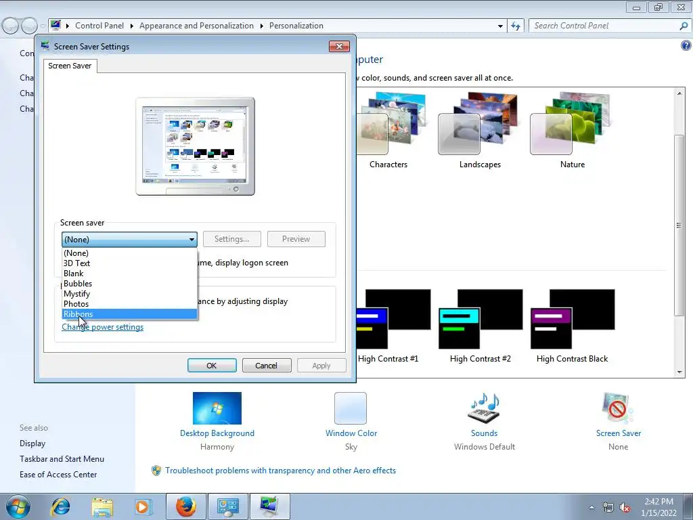This screenshot has width=693, height=520.
Task: Expand the address bar history dropdown
Action: tap(500, 26)
